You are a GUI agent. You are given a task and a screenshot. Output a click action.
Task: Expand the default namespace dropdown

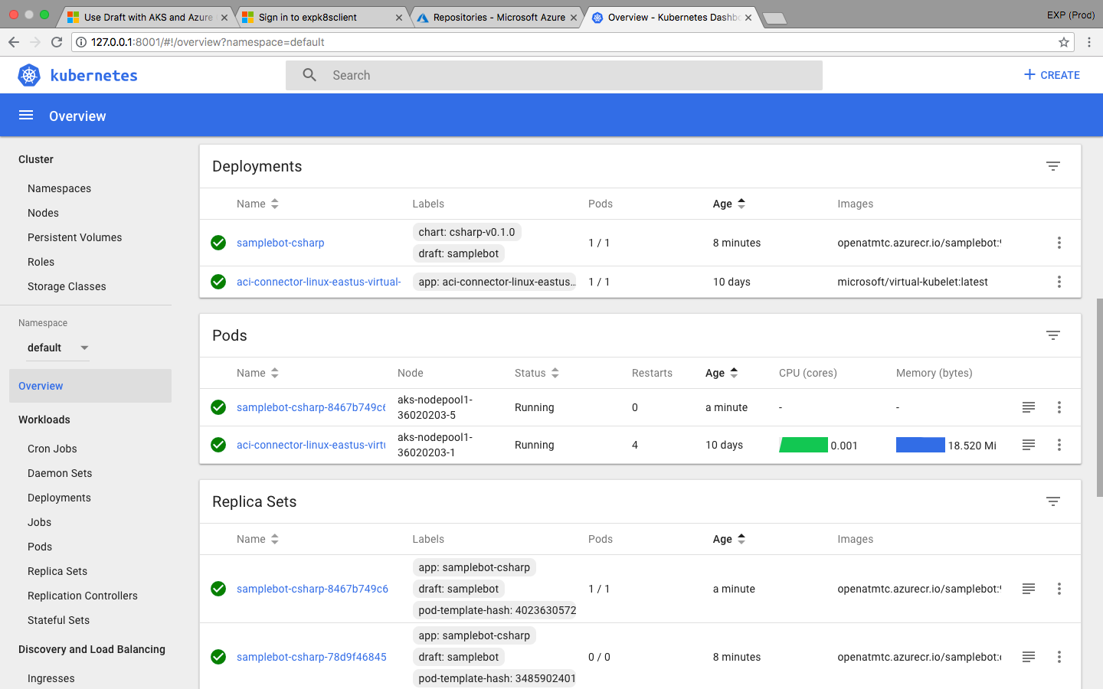[58, 348]
